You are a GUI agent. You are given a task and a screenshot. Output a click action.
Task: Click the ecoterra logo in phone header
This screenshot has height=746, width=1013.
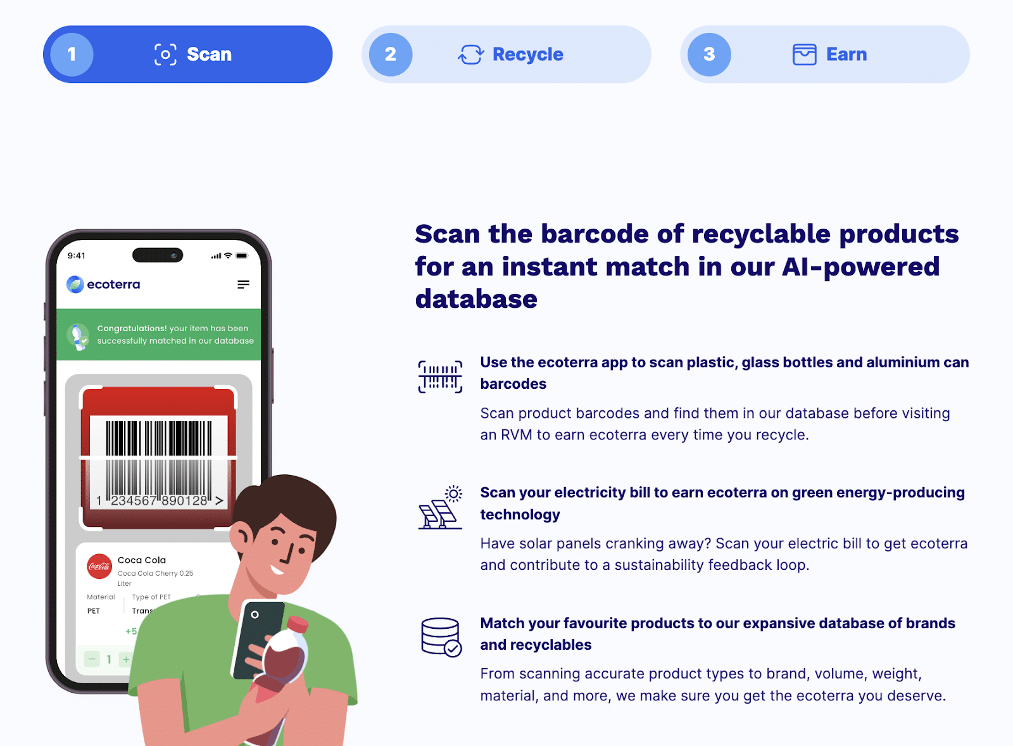coord(103,284)
